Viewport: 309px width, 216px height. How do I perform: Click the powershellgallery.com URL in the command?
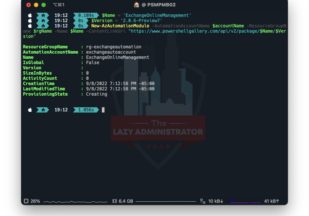[x=207, y=31]
